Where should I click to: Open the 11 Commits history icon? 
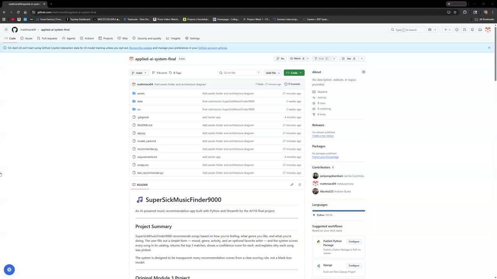click(x=292, y=84)
